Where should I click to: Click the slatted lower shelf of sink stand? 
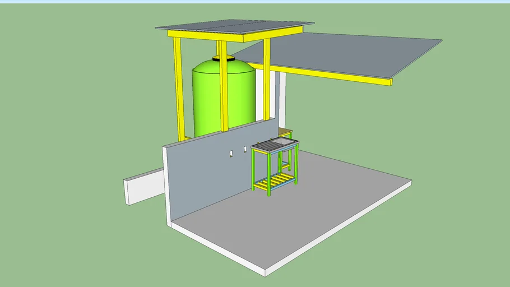click(274, 180)
